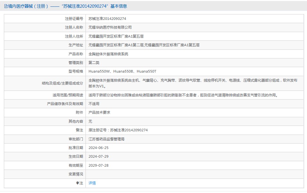Select approval date 2024-06-25
307x193 pixels.
[98, 148]
